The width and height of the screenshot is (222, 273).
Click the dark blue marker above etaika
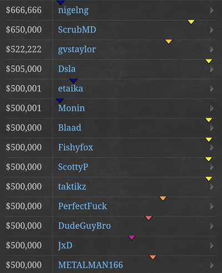pos(73,81)
